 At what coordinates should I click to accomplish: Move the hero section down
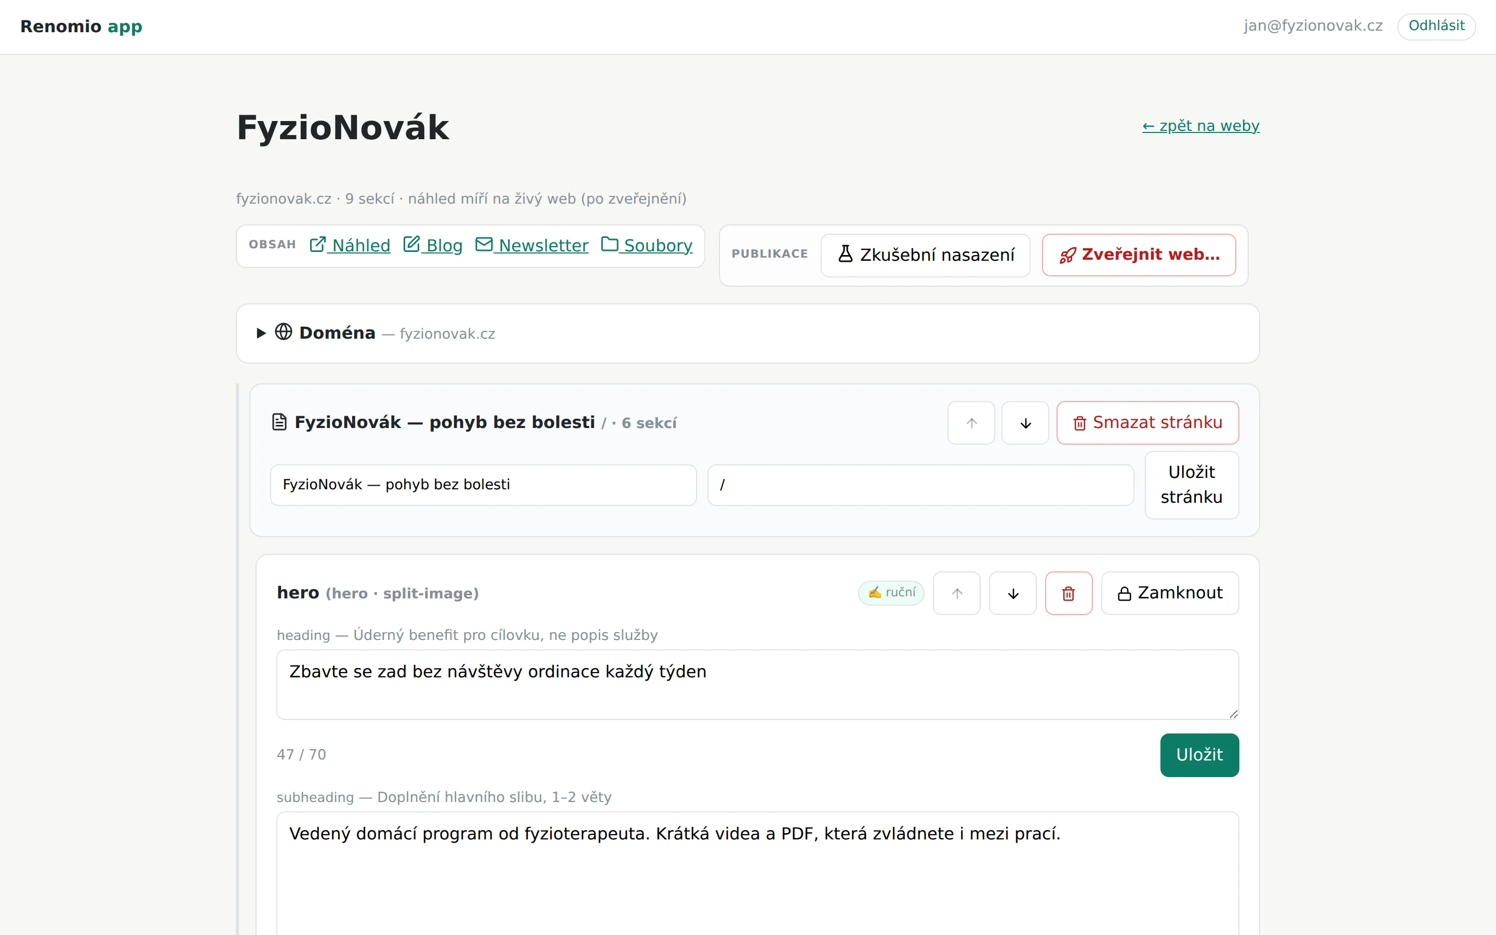(1012, 594)
